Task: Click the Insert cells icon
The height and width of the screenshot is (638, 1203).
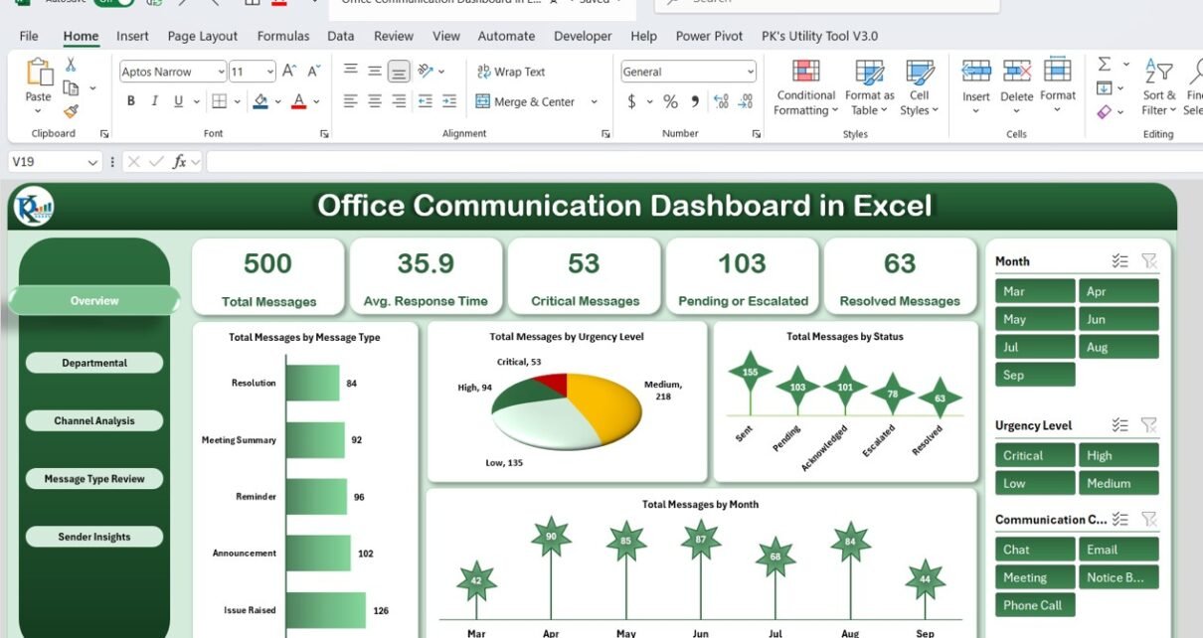Action: [976, 73]
